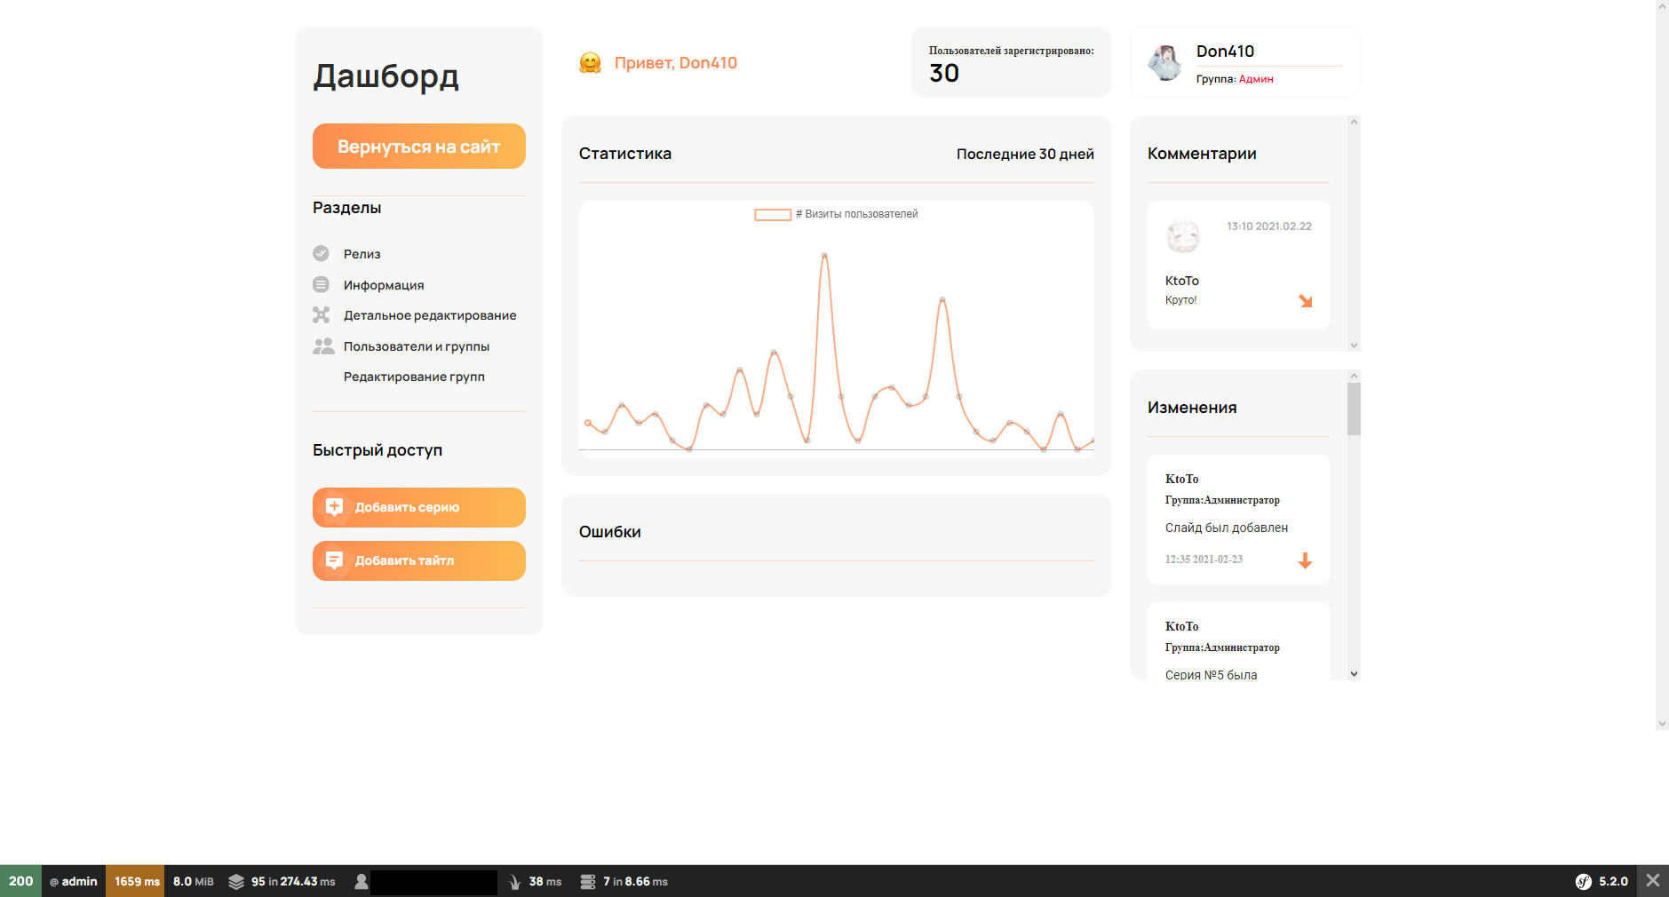
Task: Click the Пользователи и группы people icon
Action: coord(322,346)
